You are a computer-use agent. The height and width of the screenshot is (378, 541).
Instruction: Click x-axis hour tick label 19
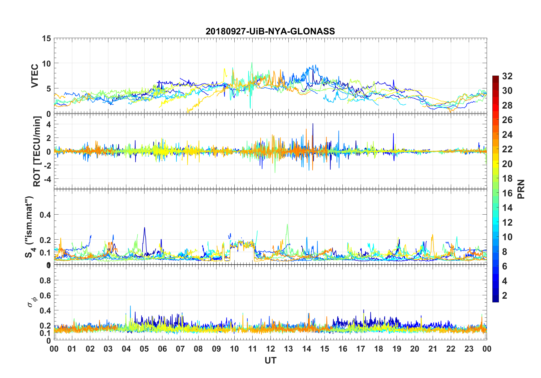click(x=397, y=349)
